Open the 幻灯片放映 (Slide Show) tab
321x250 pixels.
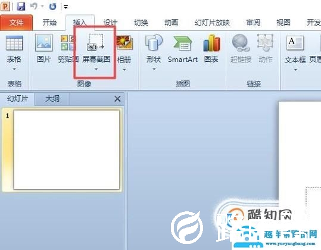[x=212, y=22]
